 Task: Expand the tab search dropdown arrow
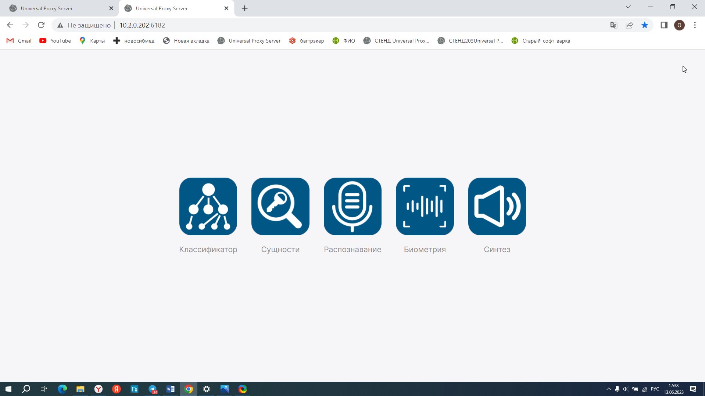click(628, 7)
